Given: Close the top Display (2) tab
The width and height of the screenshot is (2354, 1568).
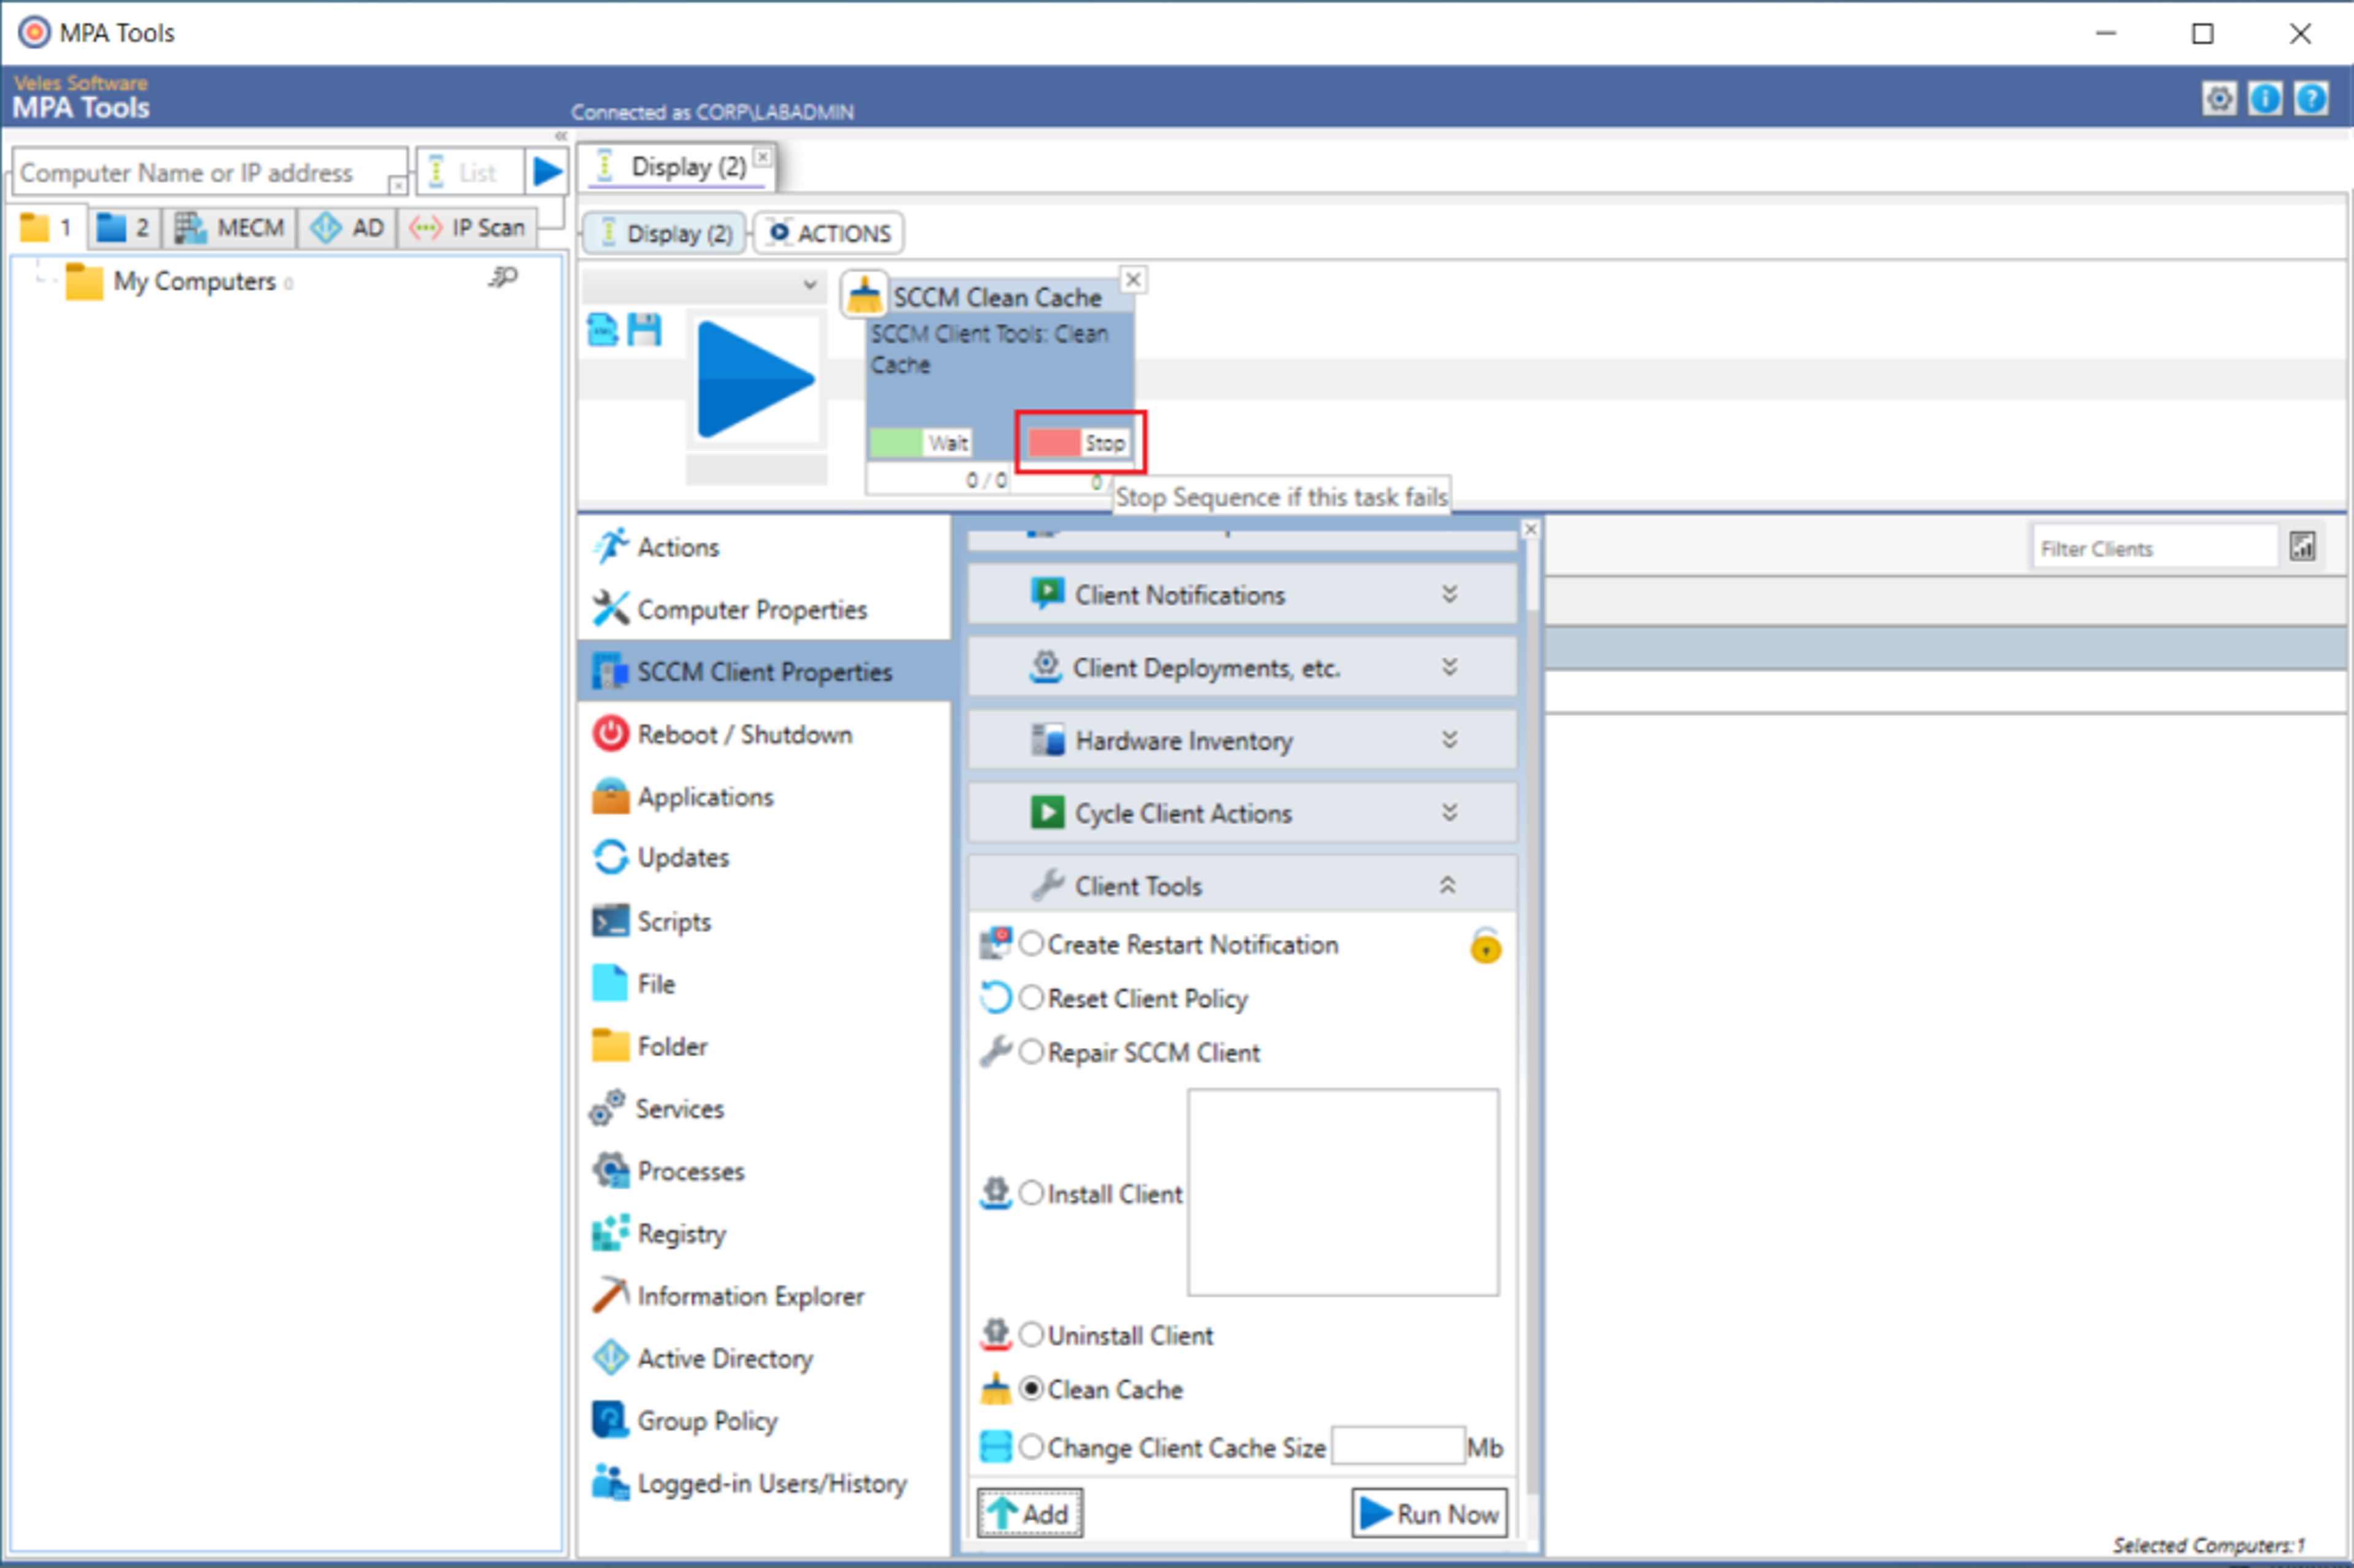Looking at the screenshot, I should [762, 157].
